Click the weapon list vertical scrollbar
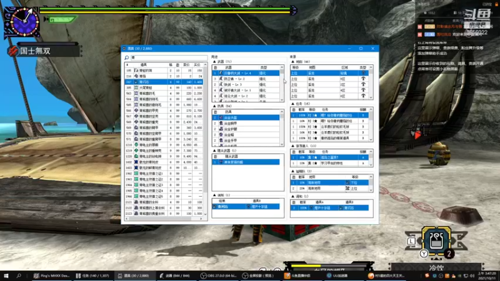Viewport: 500px width, 281px height. point(282,84)
